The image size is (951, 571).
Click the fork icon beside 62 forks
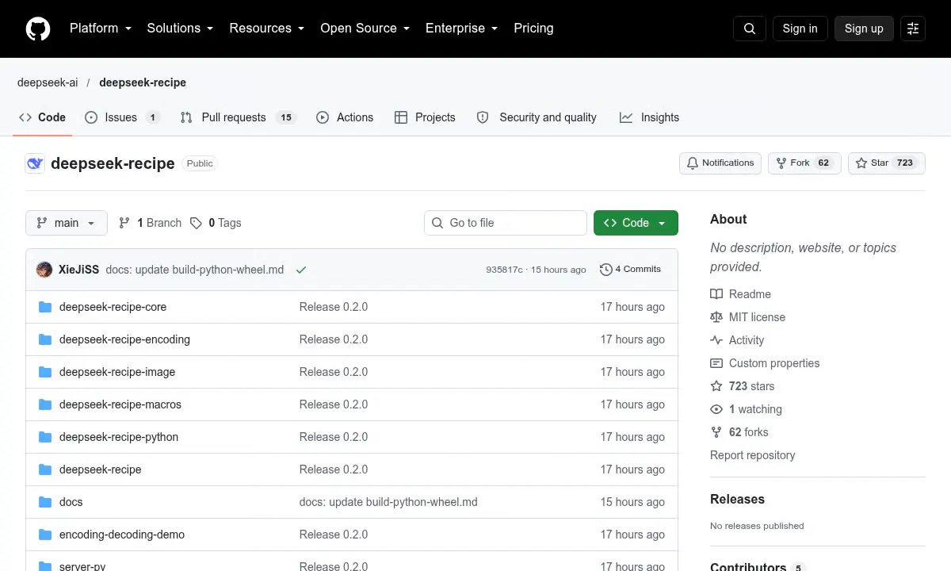pyautogui.click(x=716, y=432)
